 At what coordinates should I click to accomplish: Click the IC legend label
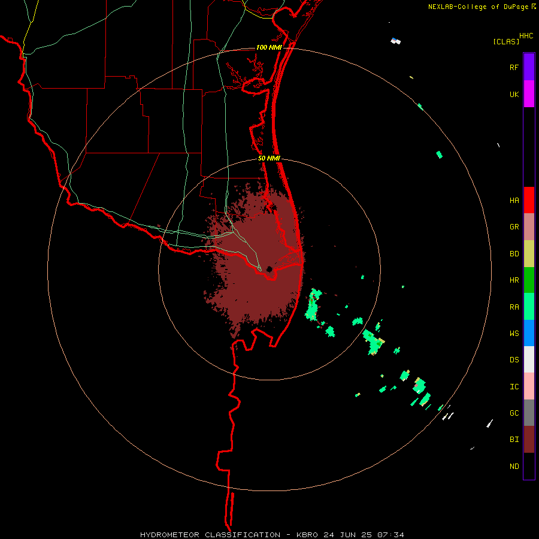click(x=514, y=387)
